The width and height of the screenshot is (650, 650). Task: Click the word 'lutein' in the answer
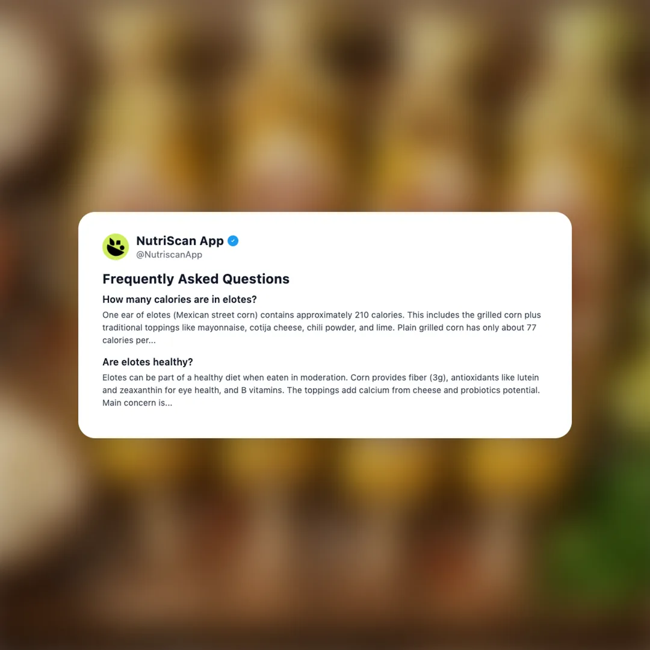coord(528,377)
